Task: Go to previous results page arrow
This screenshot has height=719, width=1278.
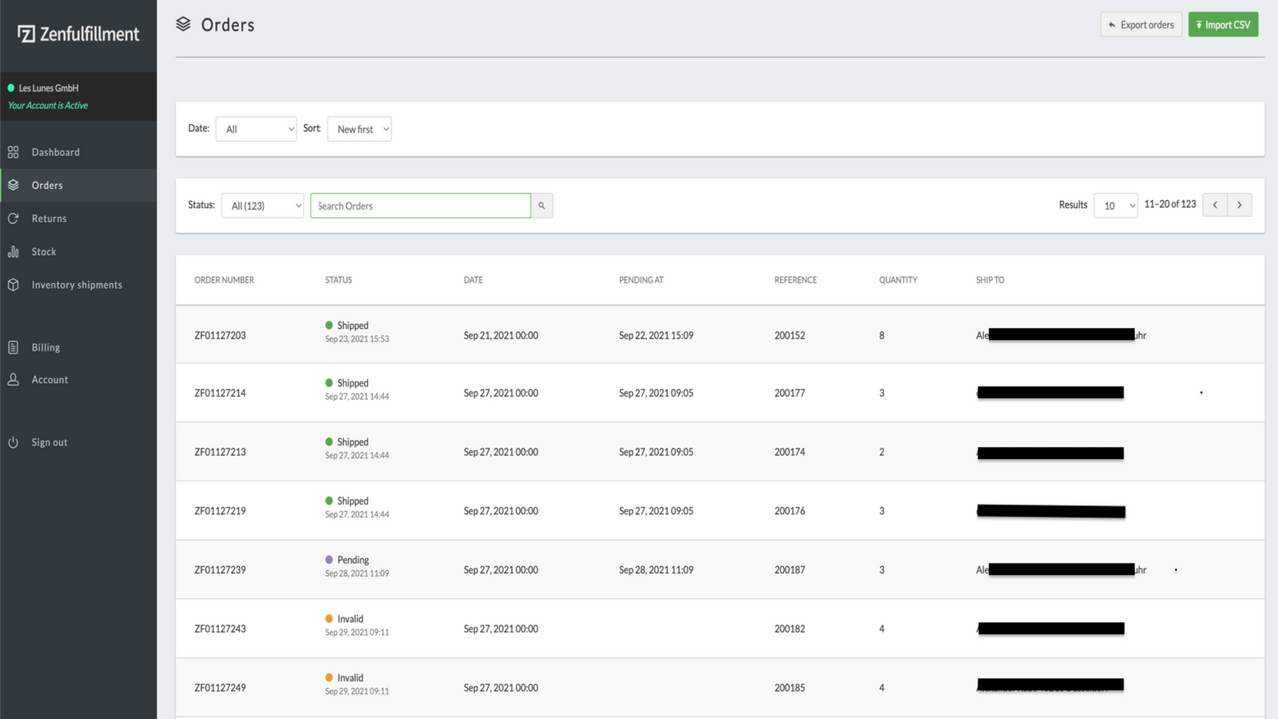Action: point(1215,205)
